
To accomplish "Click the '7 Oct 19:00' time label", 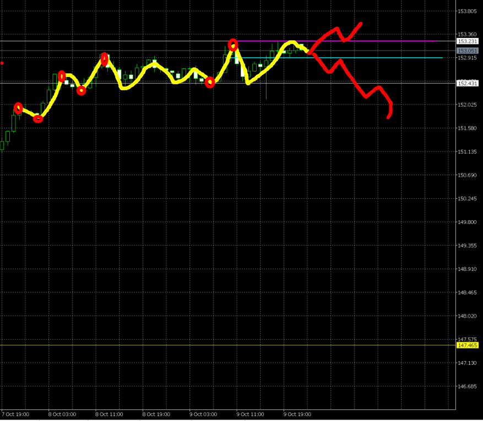I will (15, 414).
